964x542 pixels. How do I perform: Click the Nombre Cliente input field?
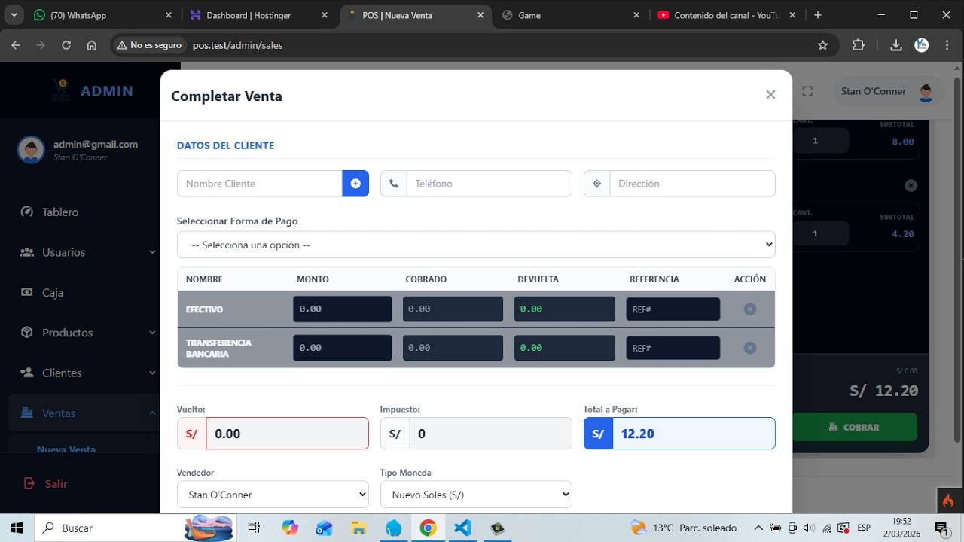pos(259,184)
